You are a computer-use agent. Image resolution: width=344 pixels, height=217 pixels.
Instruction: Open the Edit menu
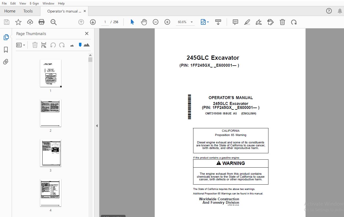pyautogui.click(x=13, y=3)
